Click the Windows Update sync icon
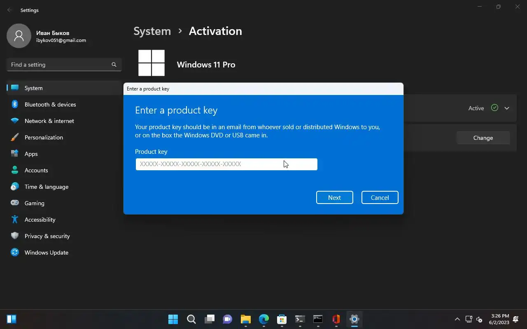 [15, 253]
